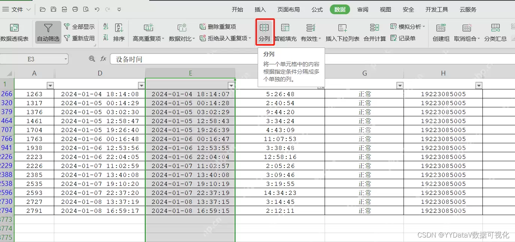
Task: Open 分类汇总 subtotal tool
Action: point(496,33)
